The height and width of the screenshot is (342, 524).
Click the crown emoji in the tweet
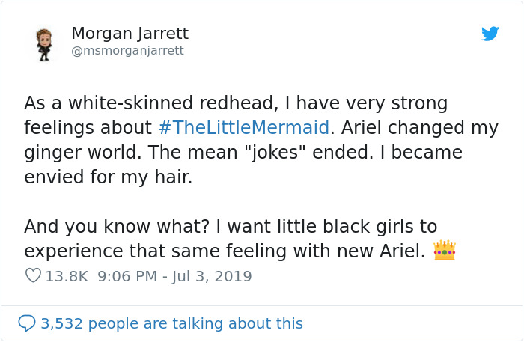click(445, 251)
